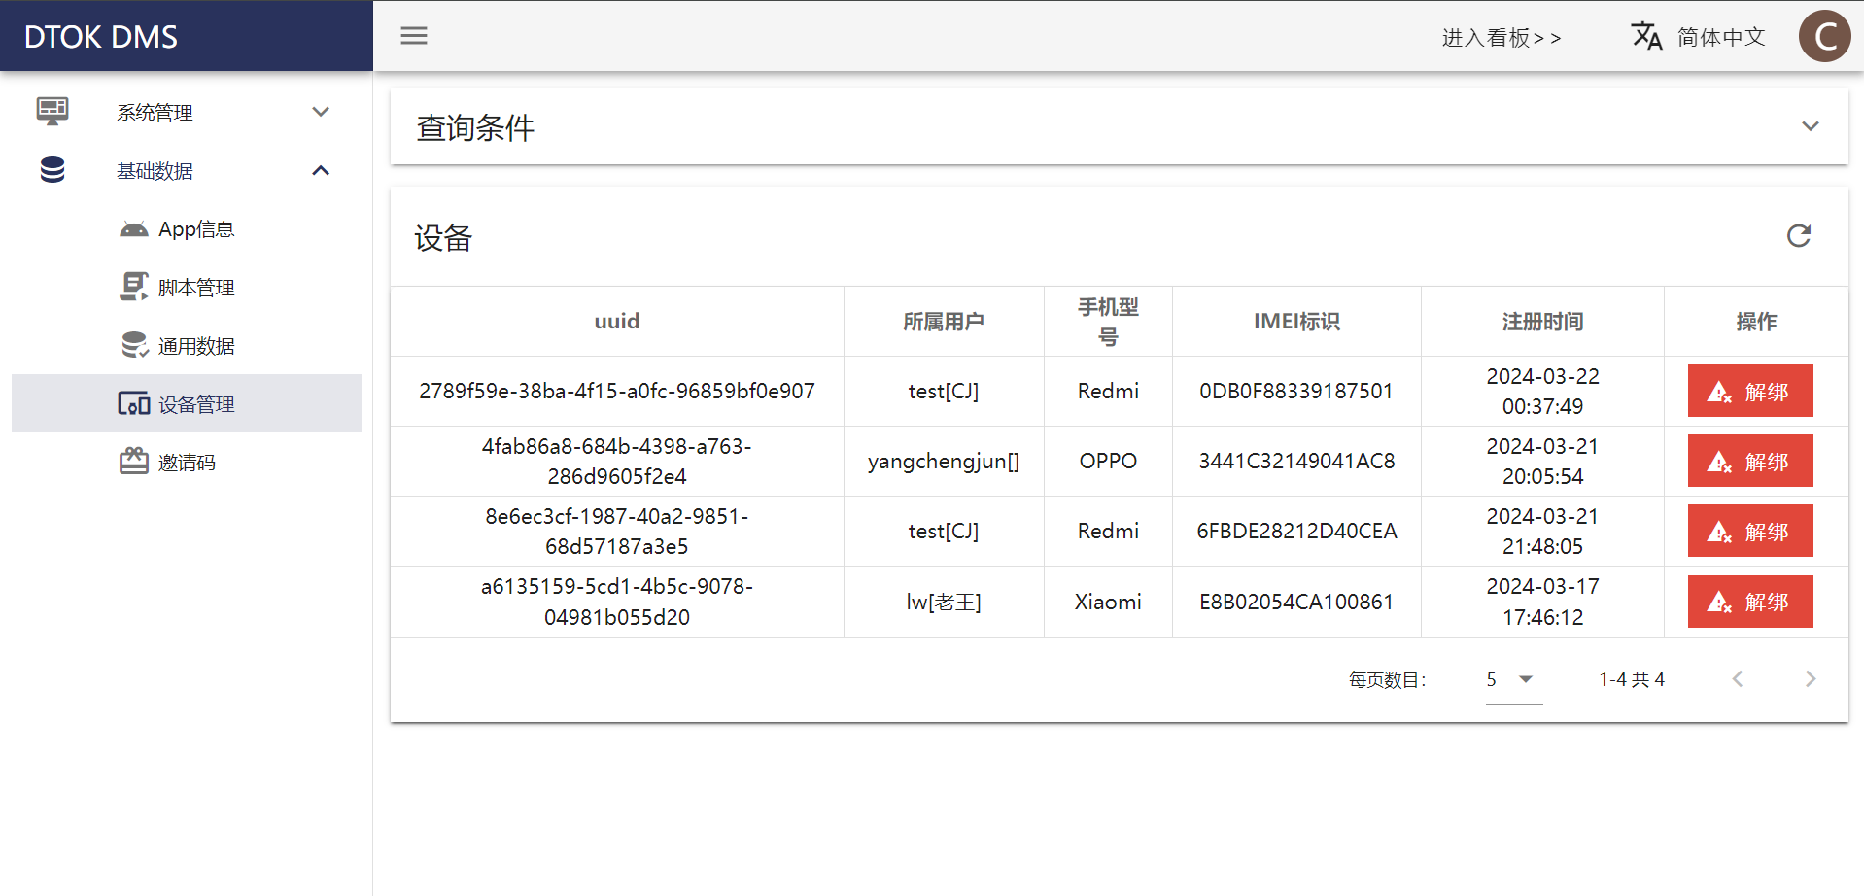Select 设备管理 menu entry
The height and width of the screenshot is (896, 1864).
click(187, 403)
